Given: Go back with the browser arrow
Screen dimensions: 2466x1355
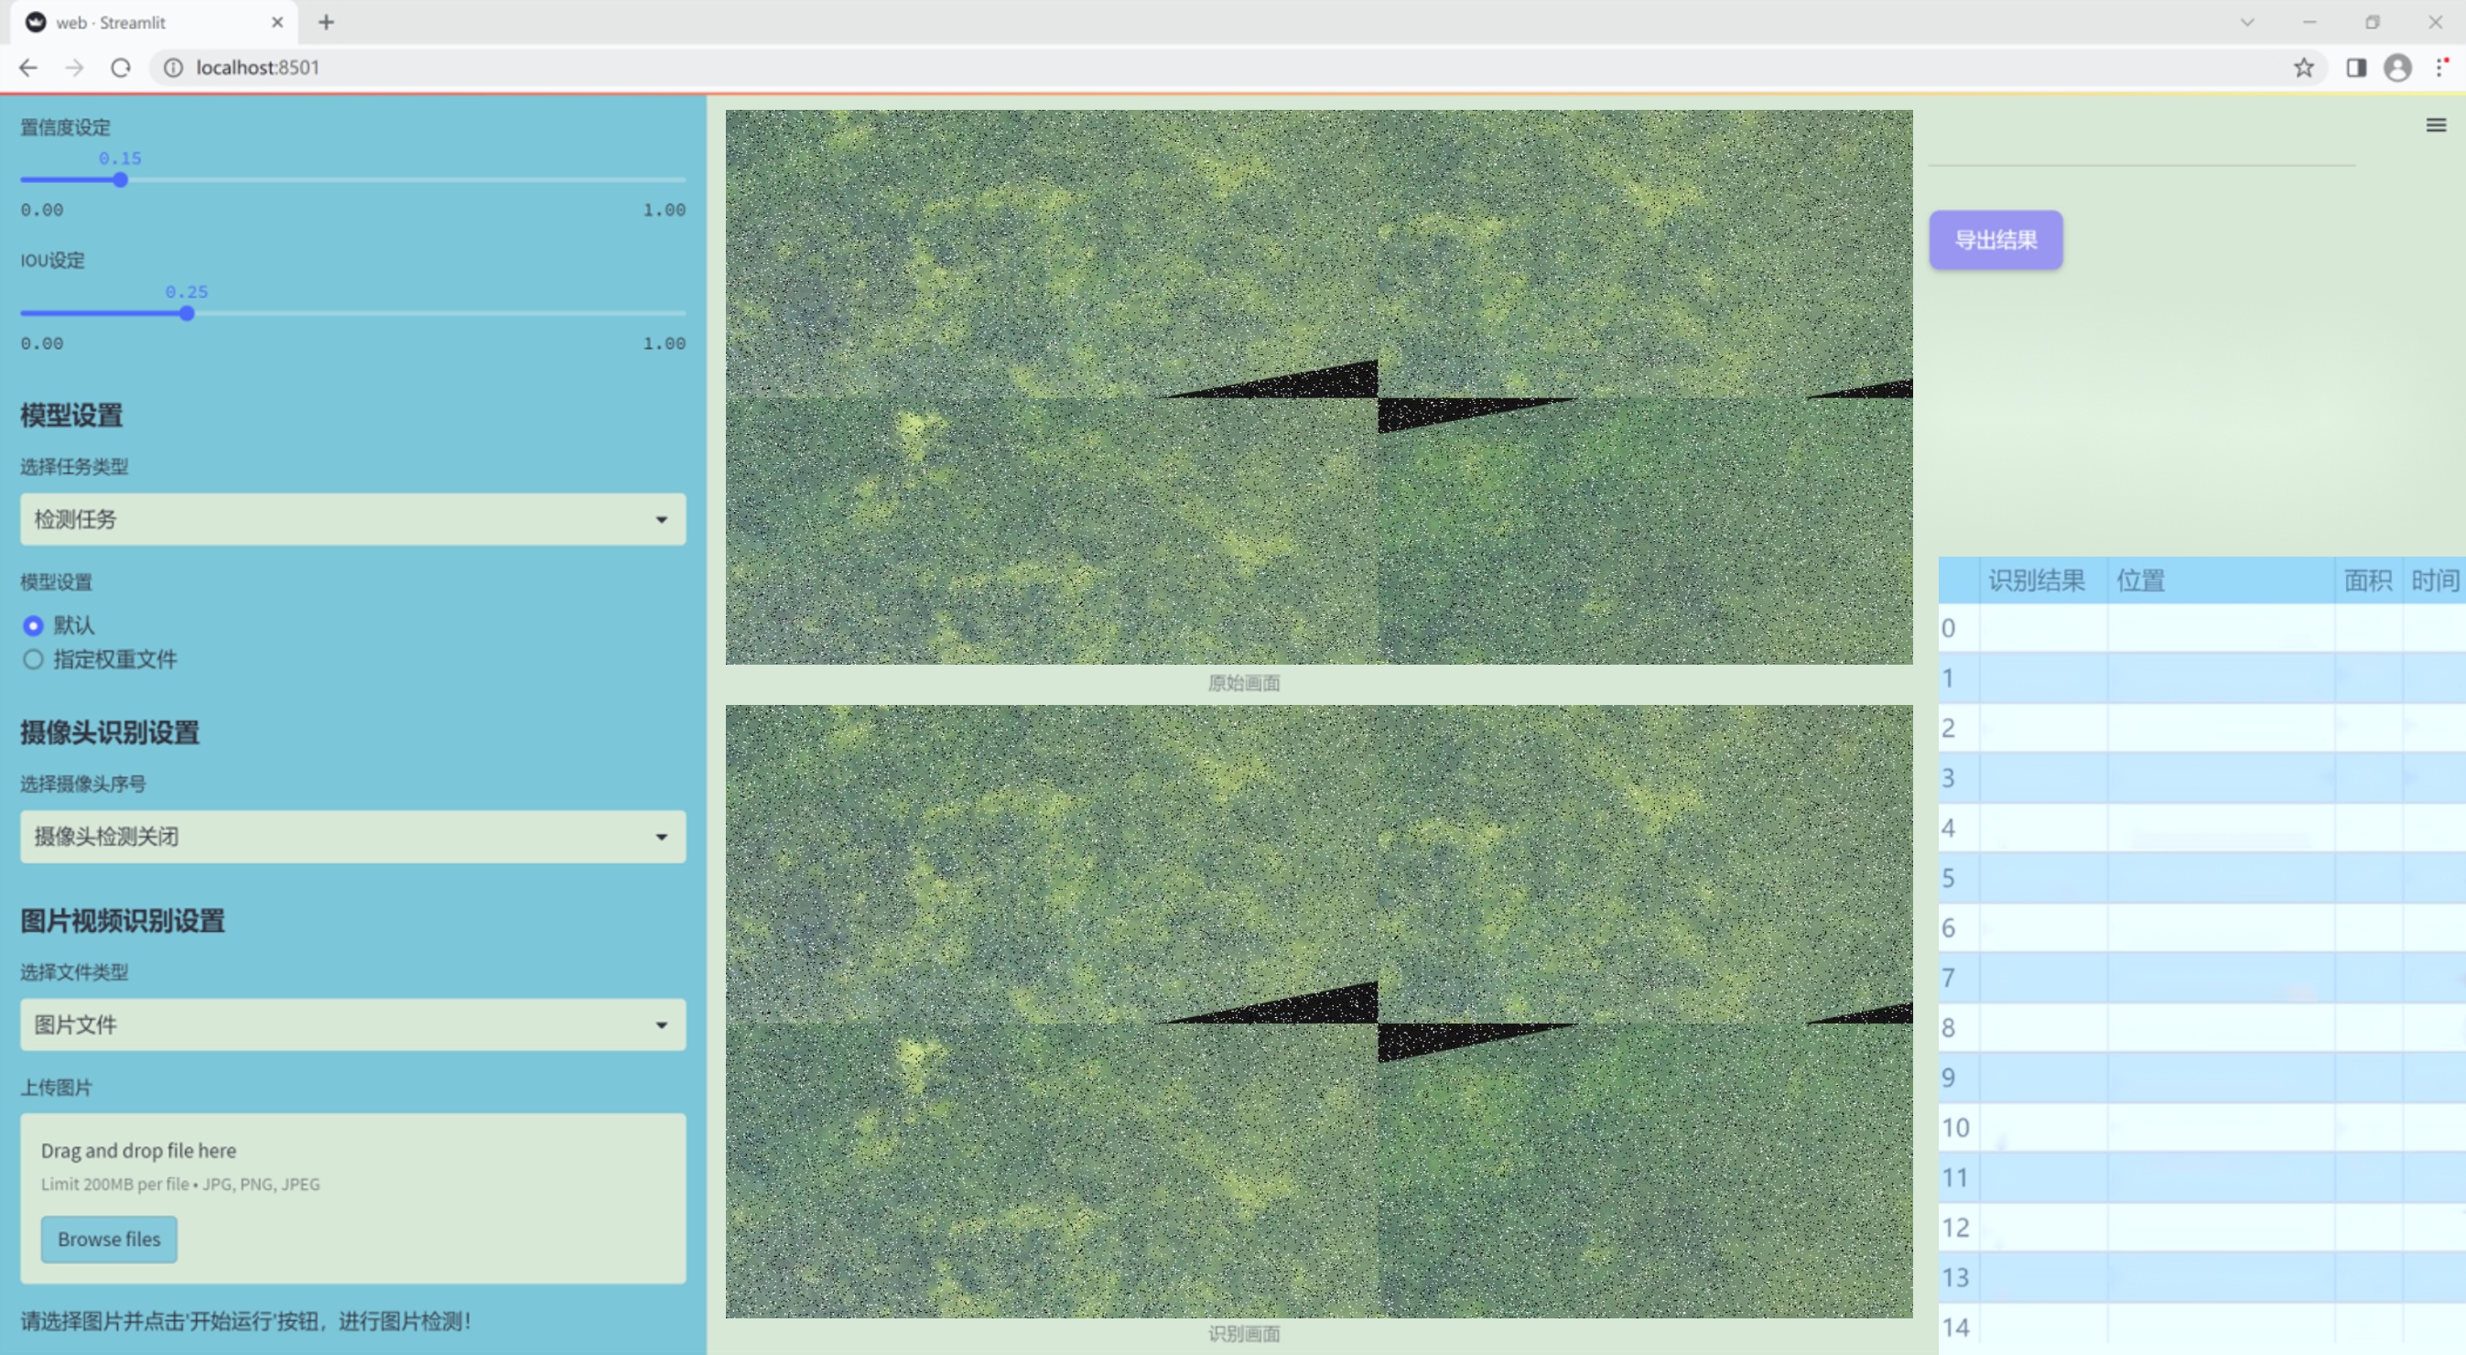Looking at the screenshot, I should pyautogui.click(x=28, y=68).
